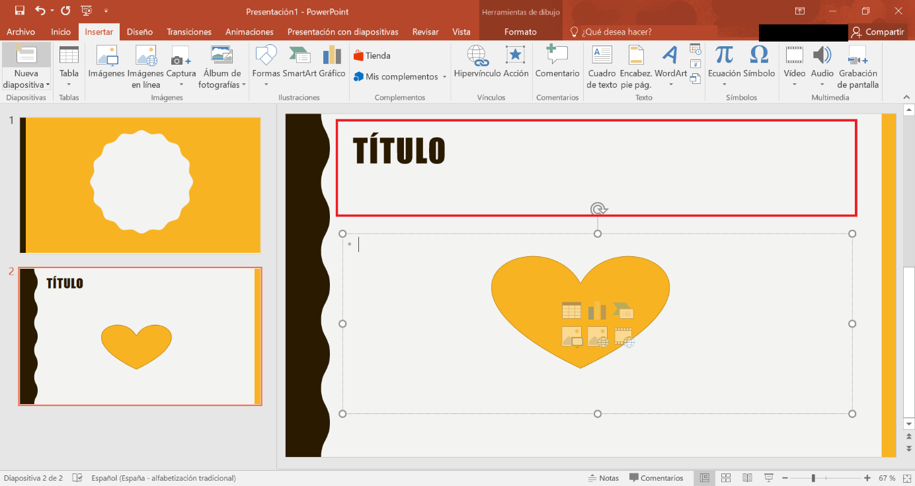
Task: Open the Transiciones tab
Action: pos(189,32)
